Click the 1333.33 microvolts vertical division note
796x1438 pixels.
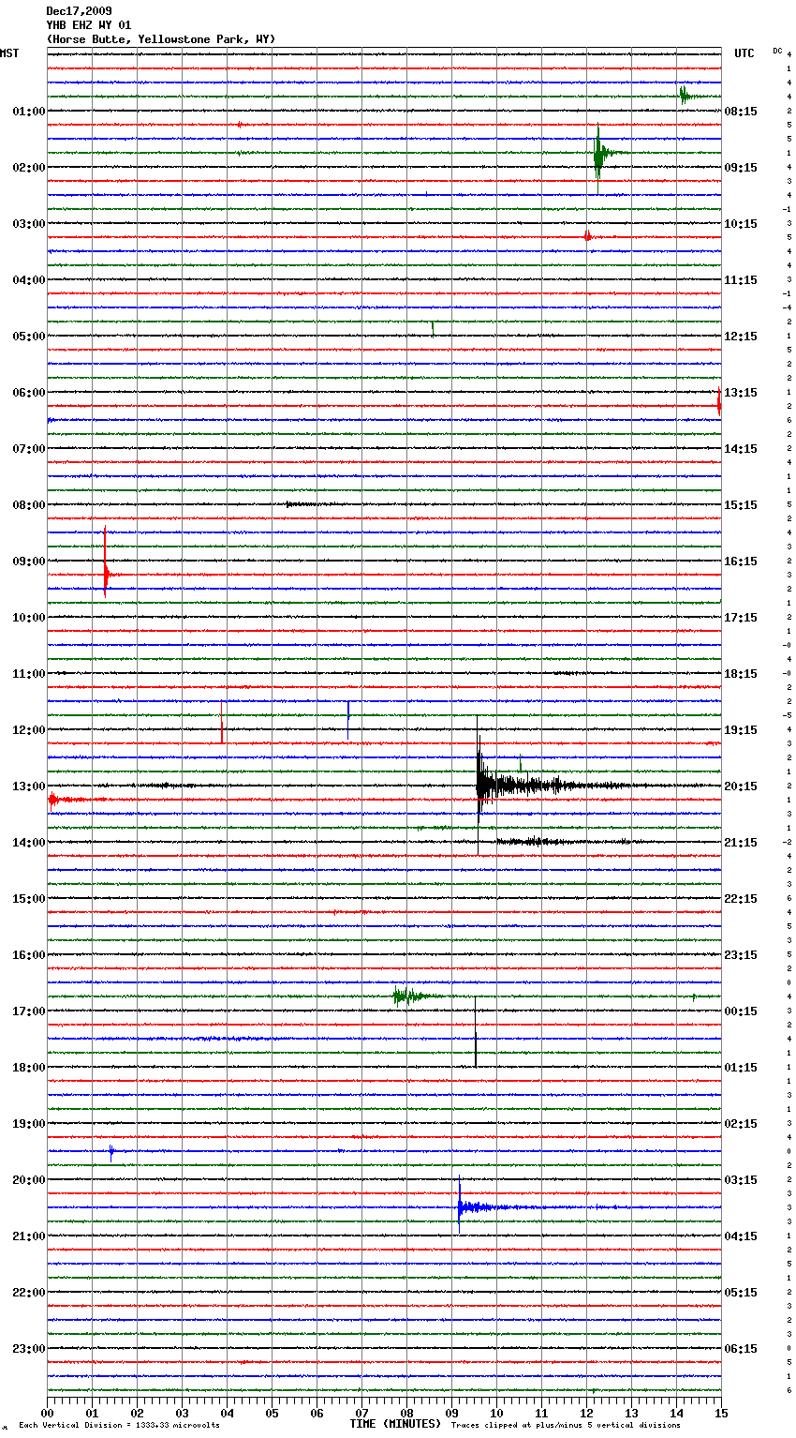coord(119,1426)
